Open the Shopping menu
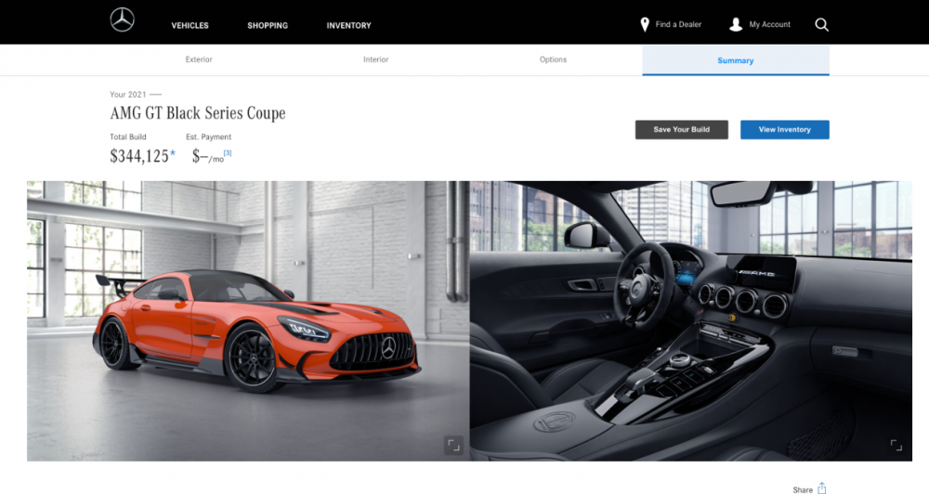Viewport: 929px width, 494px height. 268,25
